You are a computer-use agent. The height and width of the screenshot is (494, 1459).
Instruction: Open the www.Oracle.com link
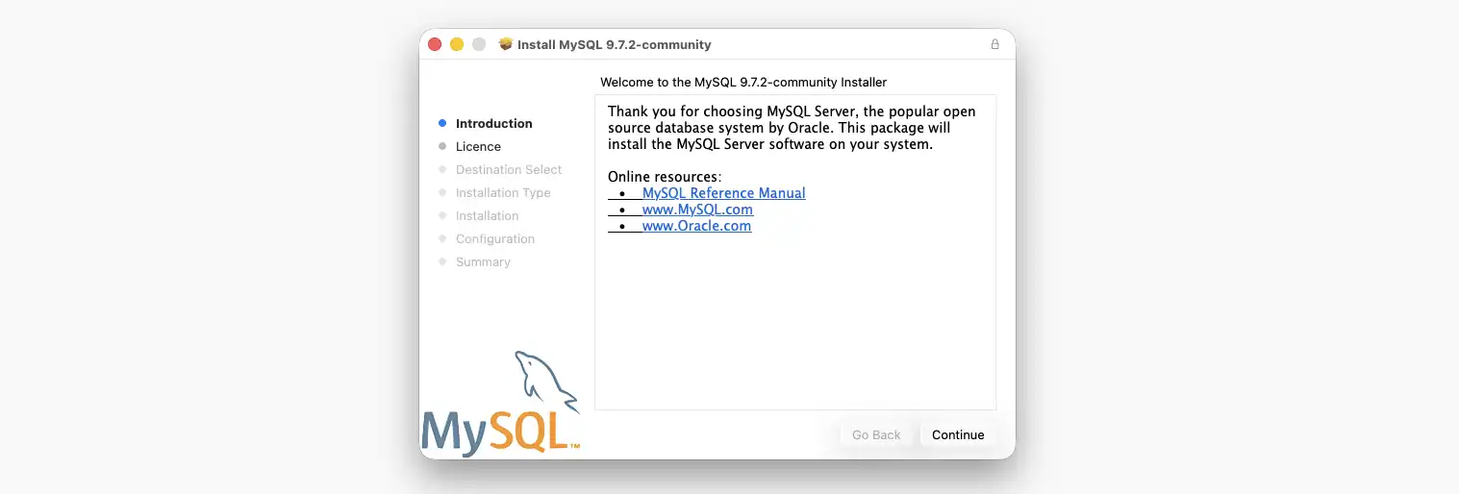[696, 226]
